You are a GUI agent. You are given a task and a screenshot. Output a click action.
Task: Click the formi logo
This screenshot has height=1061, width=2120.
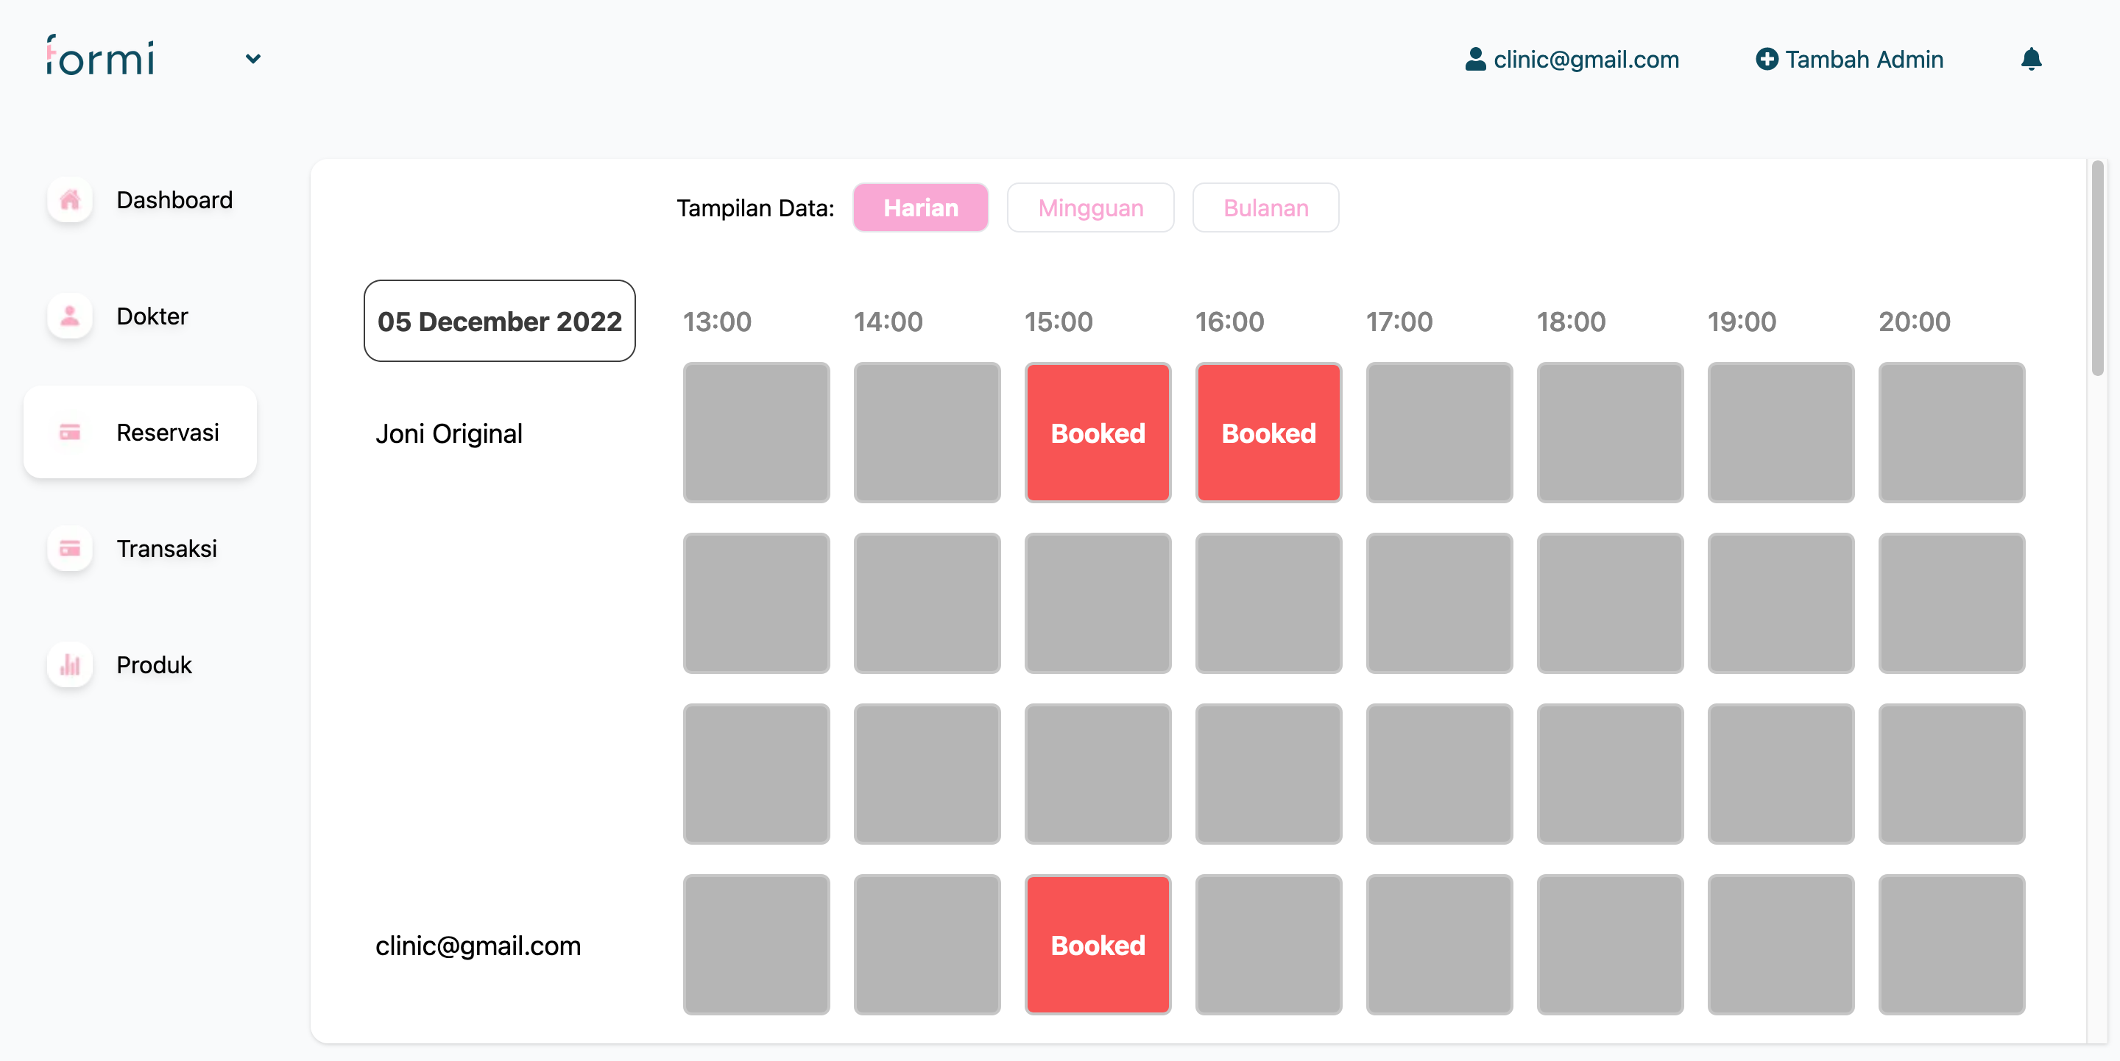pyautogui.click(x=100, y=57)
